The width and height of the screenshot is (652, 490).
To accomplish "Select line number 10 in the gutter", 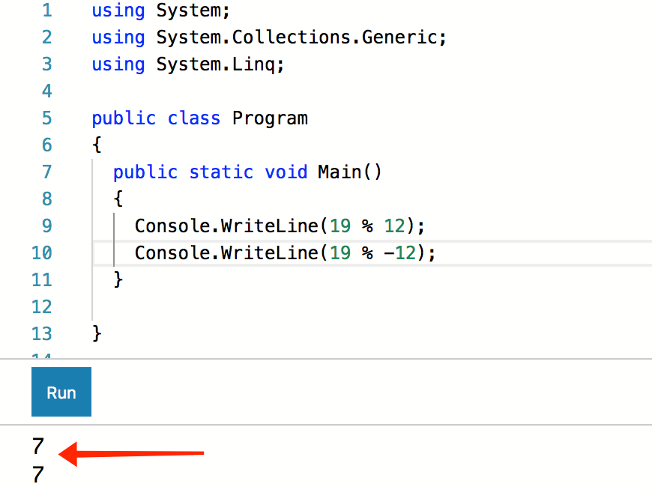I will pyautogui.click(x=42, y=253).
